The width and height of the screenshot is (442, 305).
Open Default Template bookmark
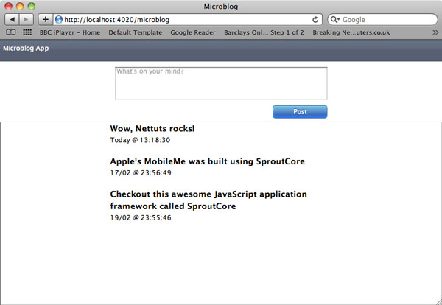click(x=136, y=32)
